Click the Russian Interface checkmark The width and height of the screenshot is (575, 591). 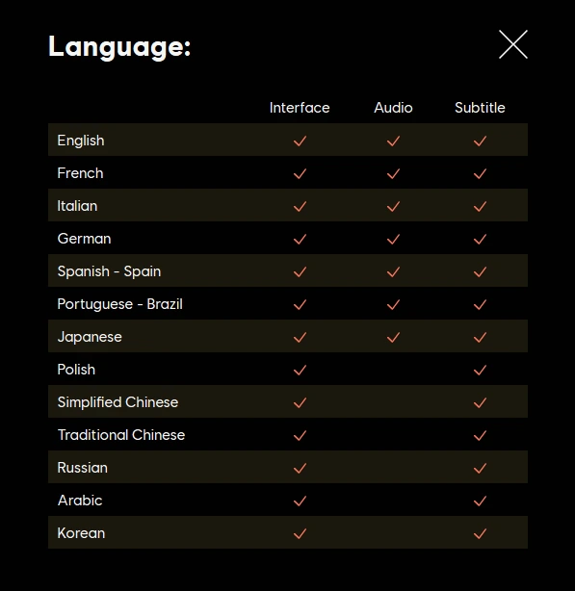pos(301,469)
